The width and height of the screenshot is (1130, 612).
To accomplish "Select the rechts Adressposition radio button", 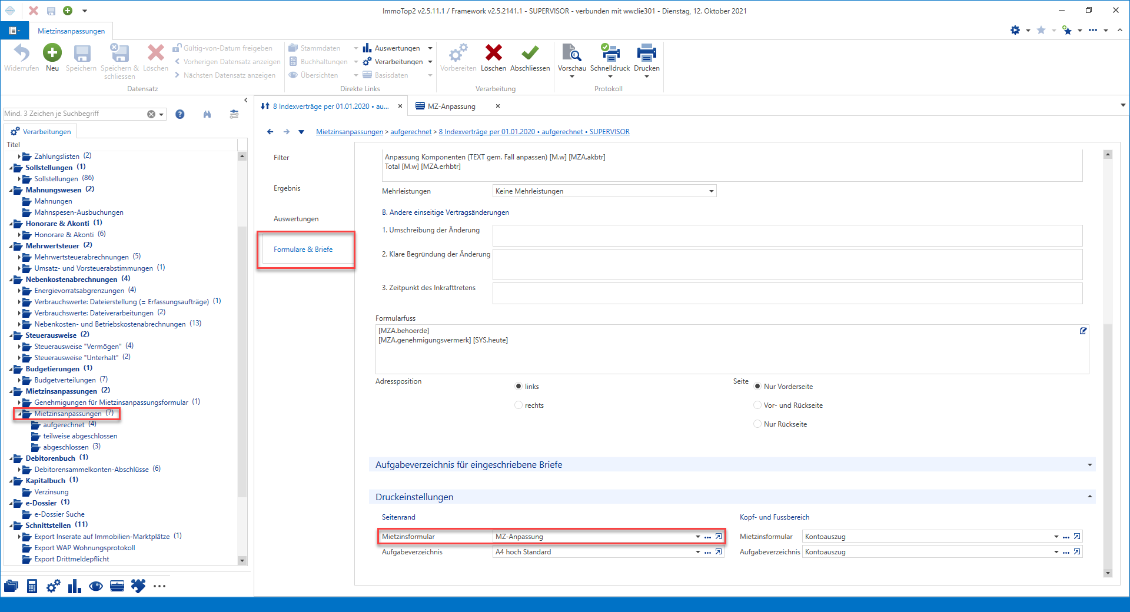I will (519, 405).
